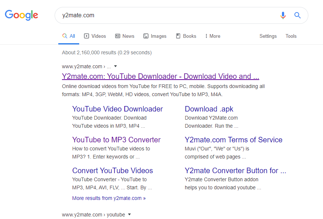Open the Y2mate Converter Button sitelink
The width and height of the screenshot is (323, 219).
point(235,171)
